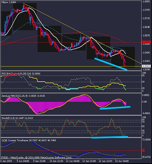Click the 1.5855 price axis value

[146, 2]
